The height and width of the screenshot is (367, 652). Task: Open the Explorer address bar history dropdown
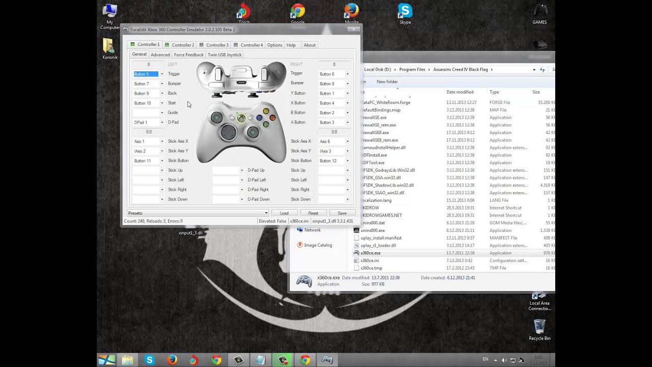coord(534,69)
